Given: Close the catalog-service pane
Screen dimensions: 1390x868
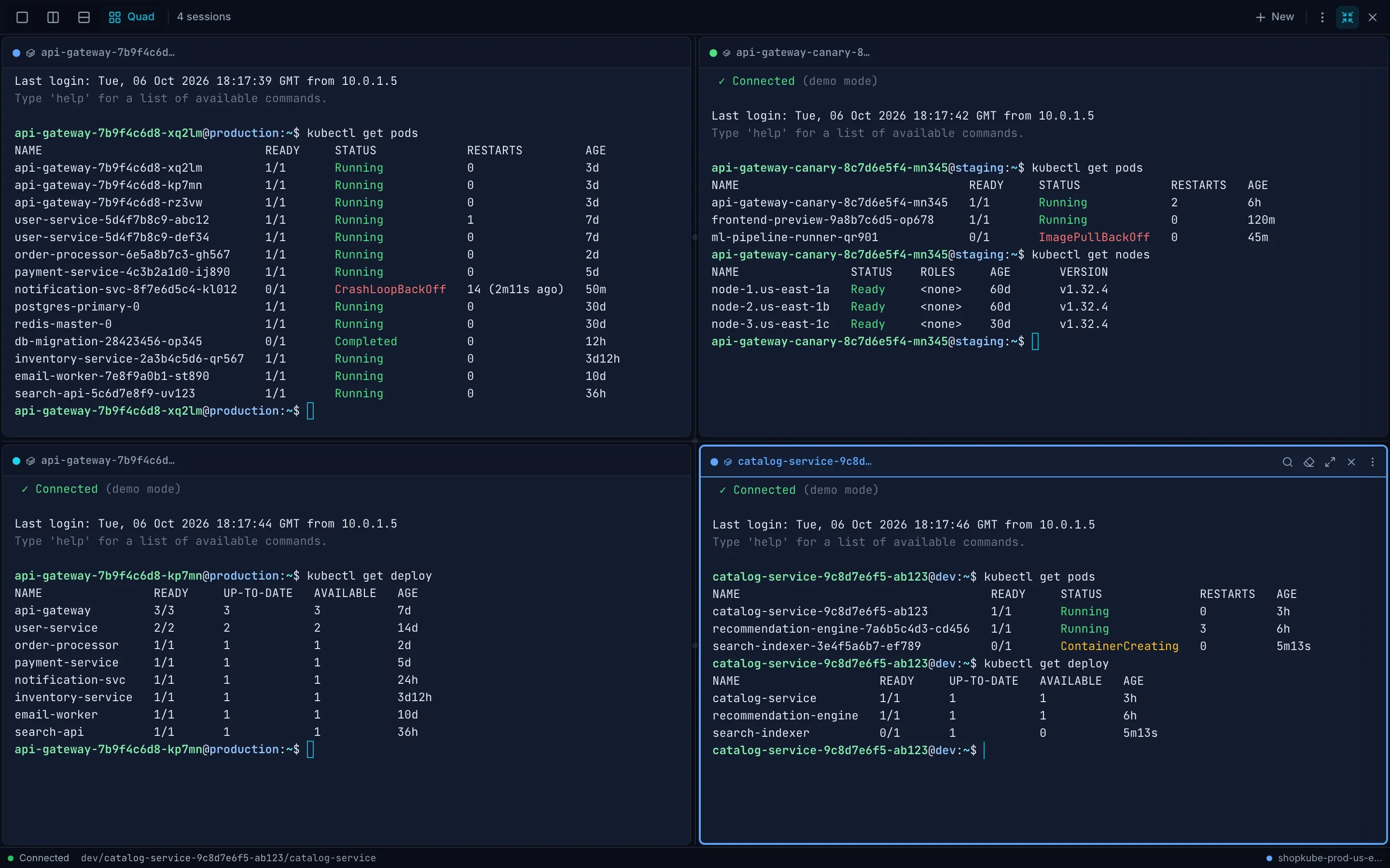Looking at the screenshot, I should tap(1351, 462).
